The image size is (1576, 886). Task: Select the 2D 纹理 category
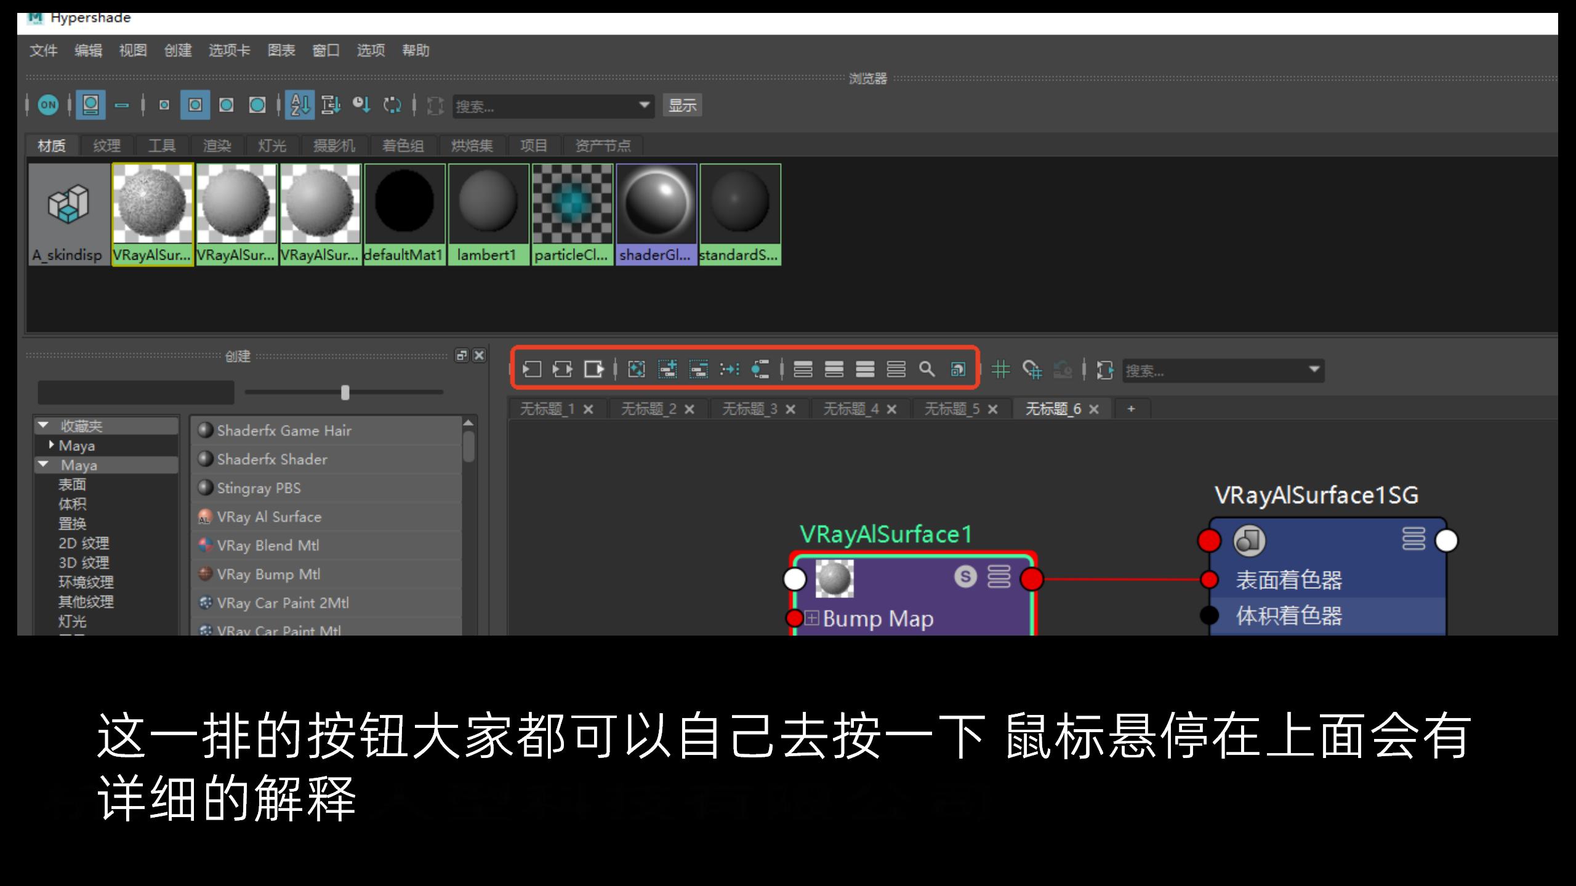pyautogui.click(x=84, y=543)
